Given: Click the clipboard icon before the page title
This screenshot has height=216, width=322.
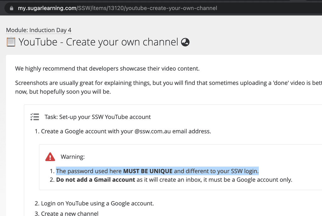Looking at the screenshot, I should 10,42.
